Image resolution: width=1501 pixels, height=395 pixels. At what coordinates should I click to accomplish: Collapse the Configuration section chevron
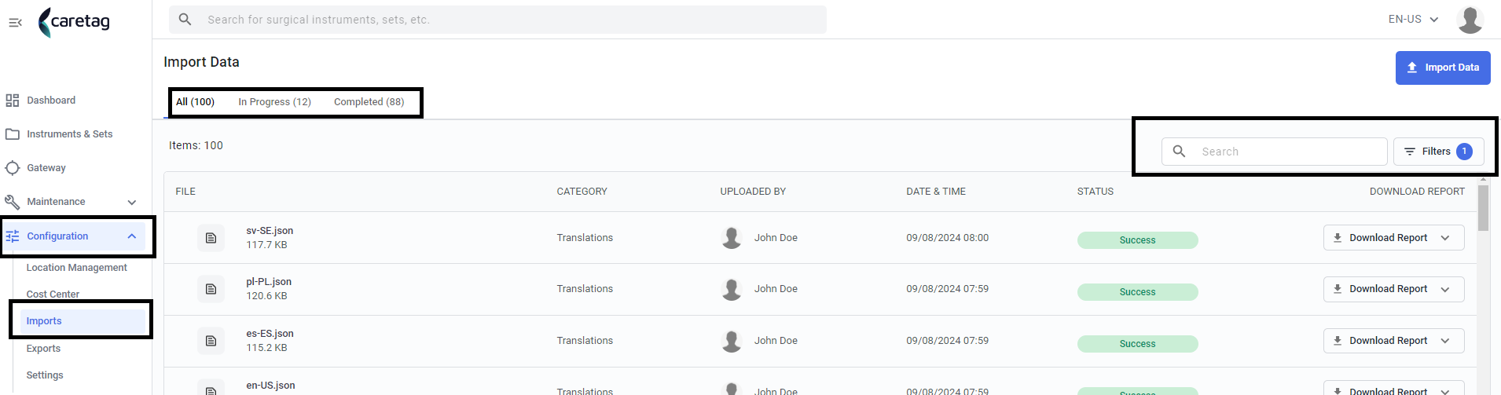pos(132,236)
